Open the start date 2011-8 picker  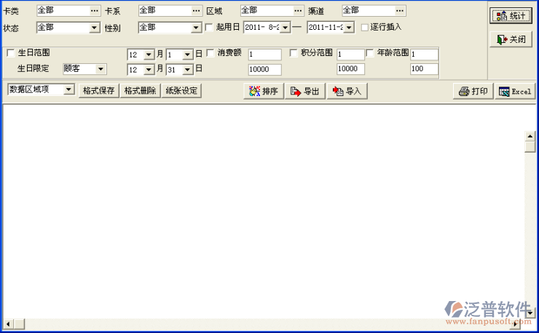click(x=285, y=28)
